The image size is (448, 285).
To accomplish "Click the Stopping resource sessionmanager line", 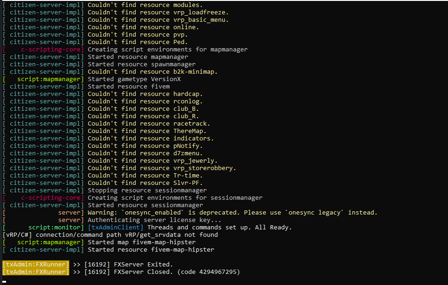I will [x=147, y=190].
